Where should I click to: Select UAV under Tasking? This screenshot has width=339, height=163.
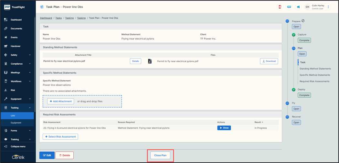click(x=13, y=115)
